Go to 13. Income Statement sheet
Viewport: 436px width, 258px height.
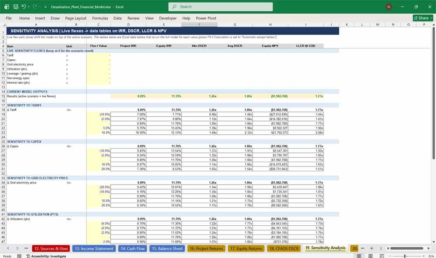(94, 248)
